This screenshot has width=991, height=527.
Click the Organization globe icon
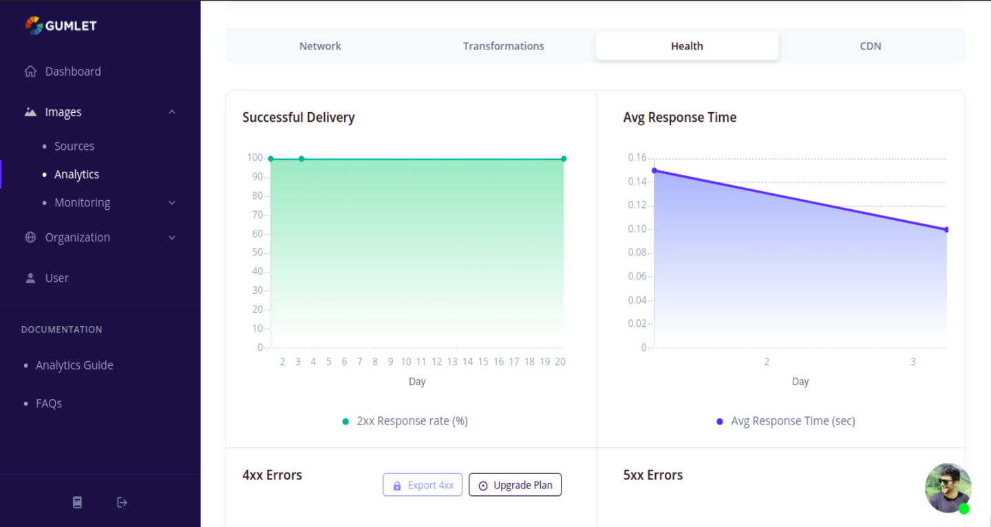pos(30,237)
